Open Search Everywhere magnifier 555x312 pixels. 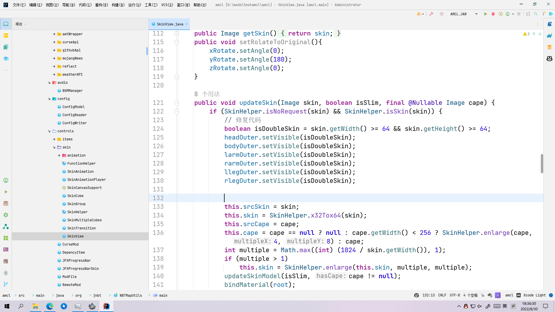point(536,14)
